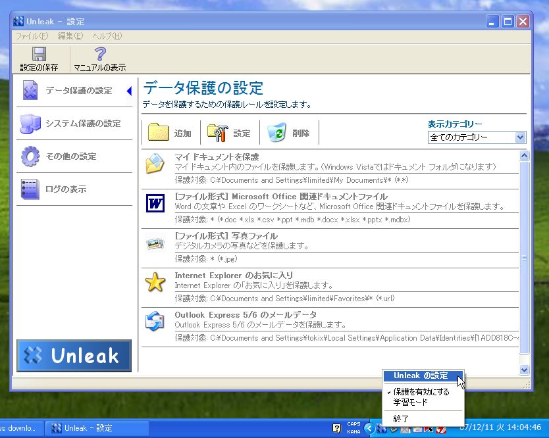This screenshot has height=438, width=549.
Task: Open the マニュアルの表示 question mark icon
Action: pos(100,54)
